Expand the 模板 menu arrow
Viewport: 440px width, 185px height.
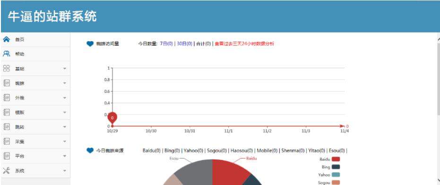(65, 113)
